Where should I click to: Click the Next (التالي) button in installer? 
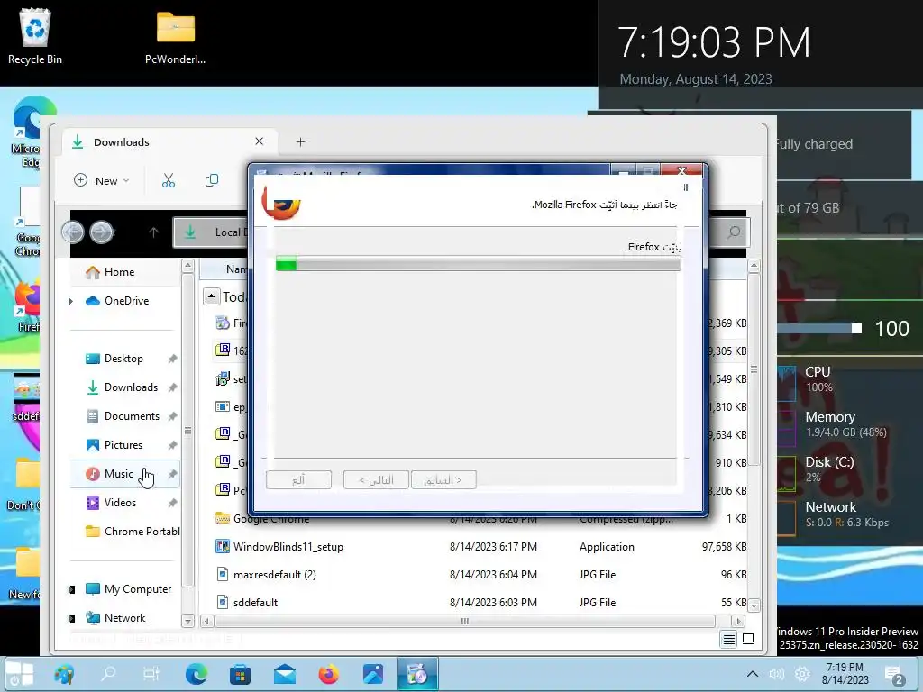(376, 479)
